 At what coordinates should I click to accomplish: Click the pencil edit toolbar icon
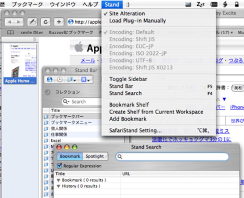[x=32, y=22]
